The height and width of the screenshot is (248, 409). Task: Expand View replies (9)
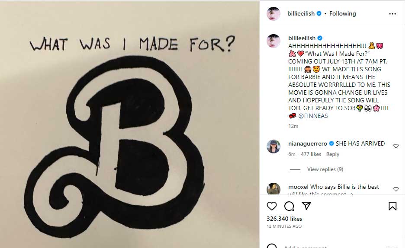[325, 169]
